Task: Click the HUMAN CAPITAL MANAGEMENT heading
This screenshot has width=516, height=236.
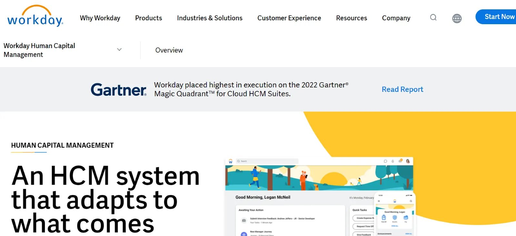Action: [x=62, y=145]
